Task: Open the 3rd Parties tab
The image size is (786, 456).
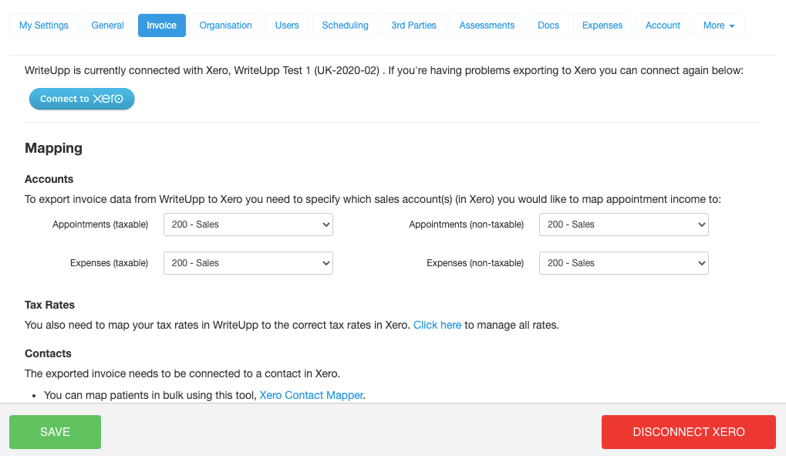Action: tap(413, 25)
